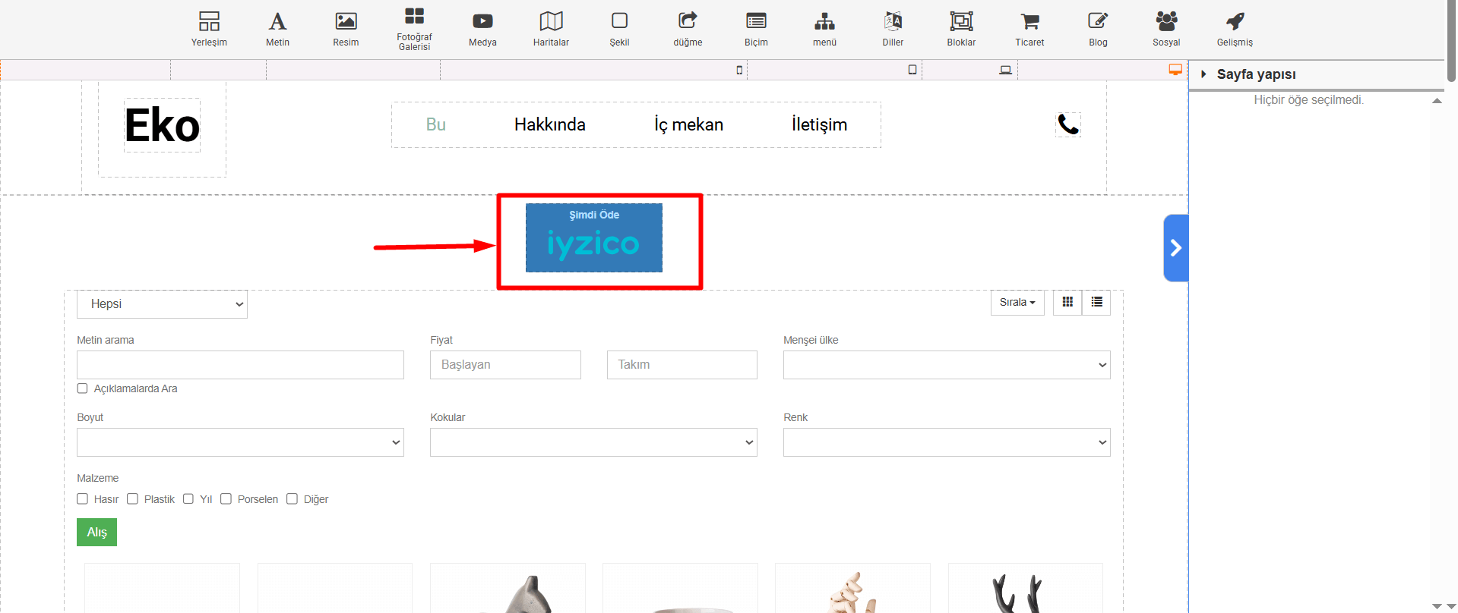Open the Haritalar maps tool
1458x613 pixels.
[551, 29]
